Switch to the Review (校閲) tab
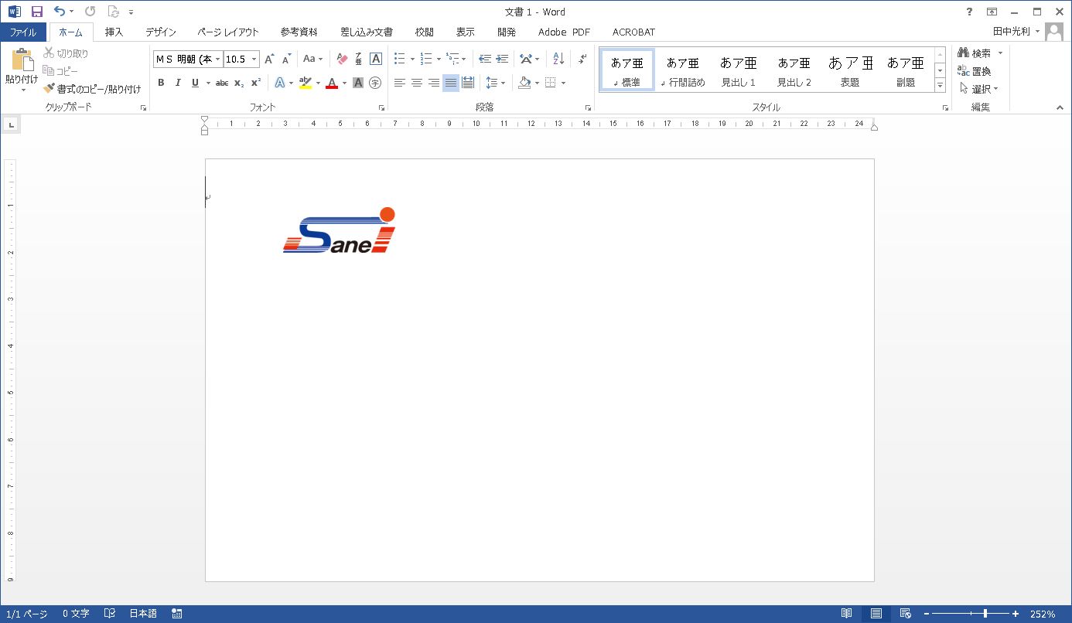The width and height of the screenshot is (1072, 623). click(x=425, y=32)
